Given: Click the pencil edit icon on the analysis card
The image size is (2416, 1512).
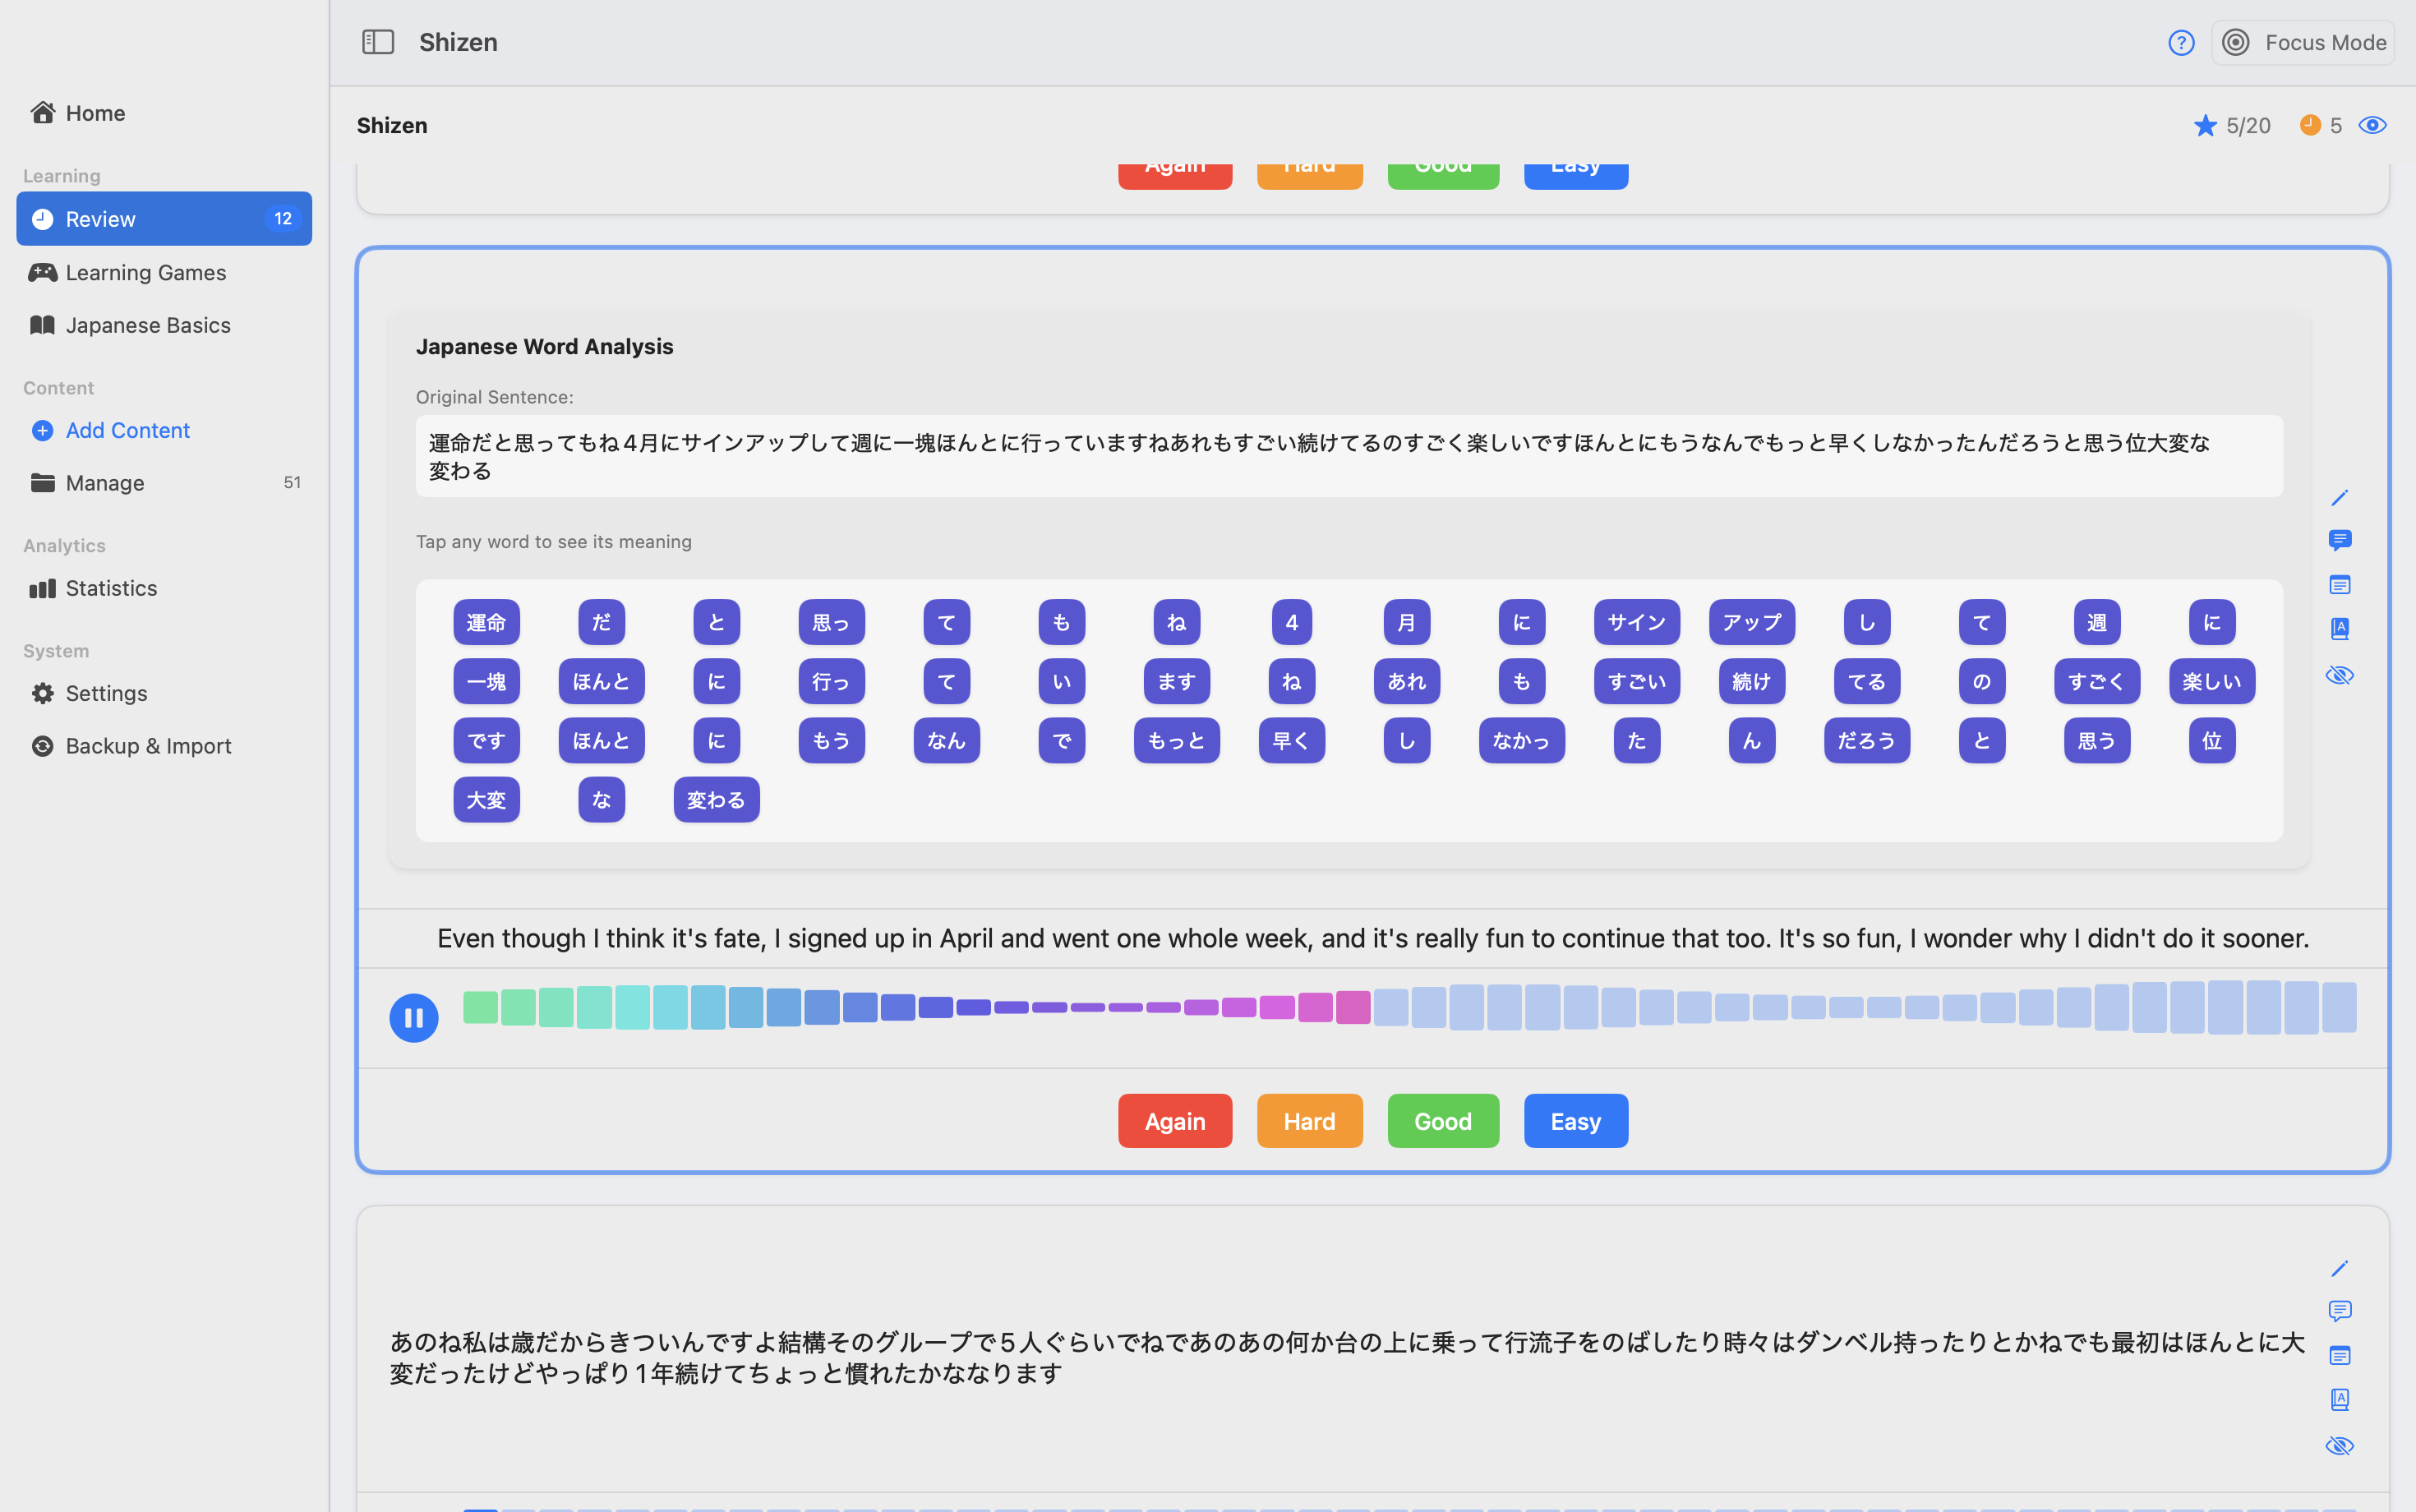Looking at the screenshot, I should 2339,498.
